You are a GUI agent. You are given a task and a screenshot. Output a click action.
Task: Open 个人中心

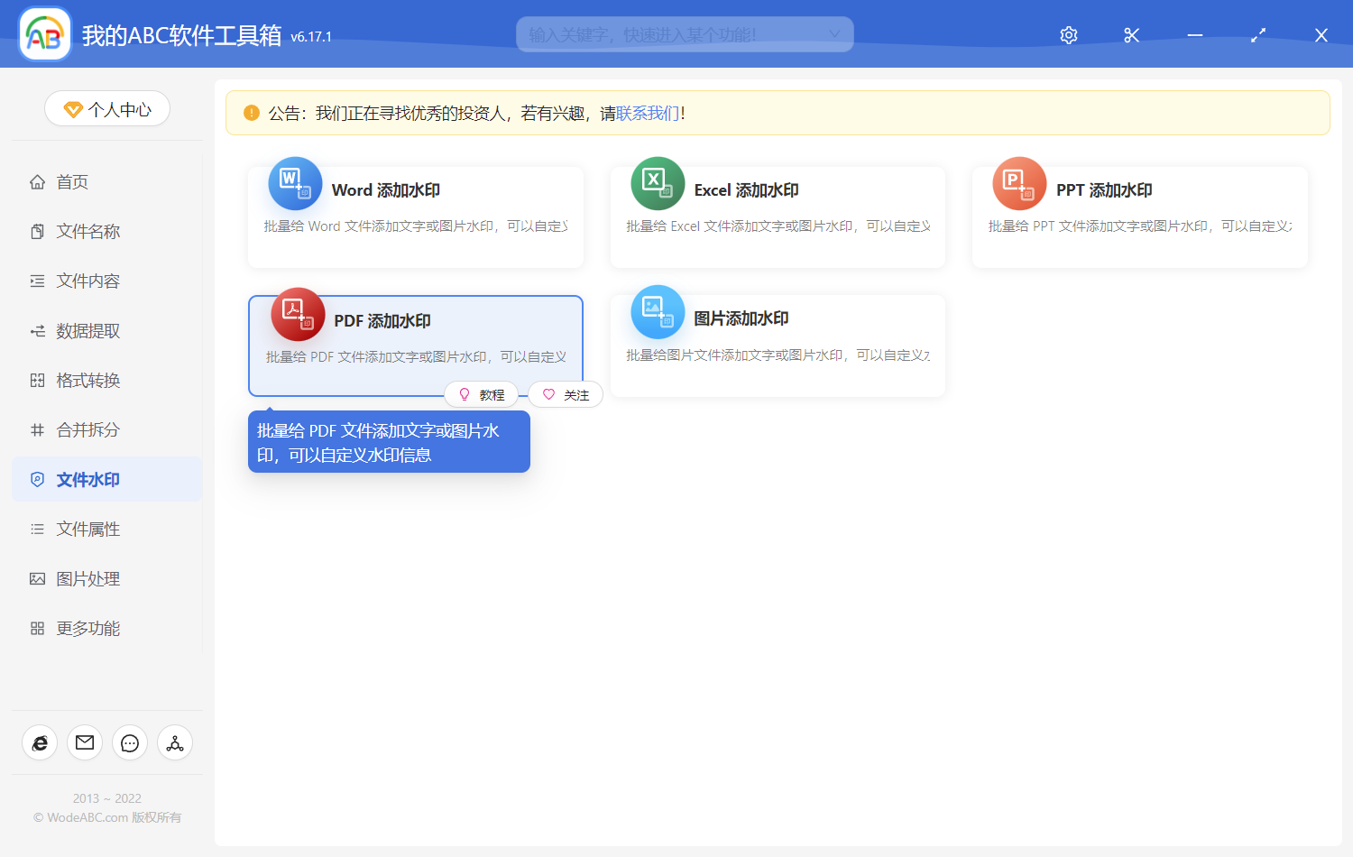[106, 108]
